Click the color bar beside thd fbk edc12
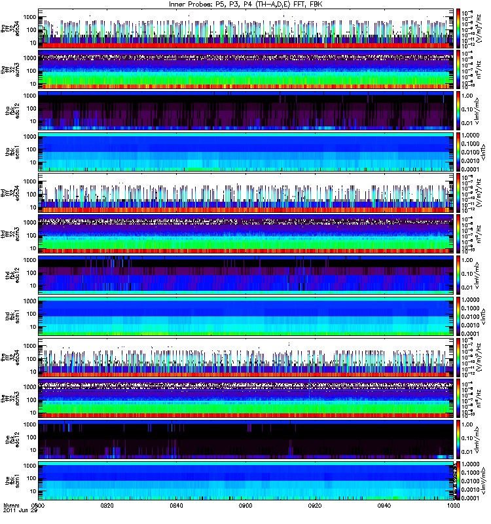This screenshot has width=491, height=524. pyautogui.click(x=458, y=275)
